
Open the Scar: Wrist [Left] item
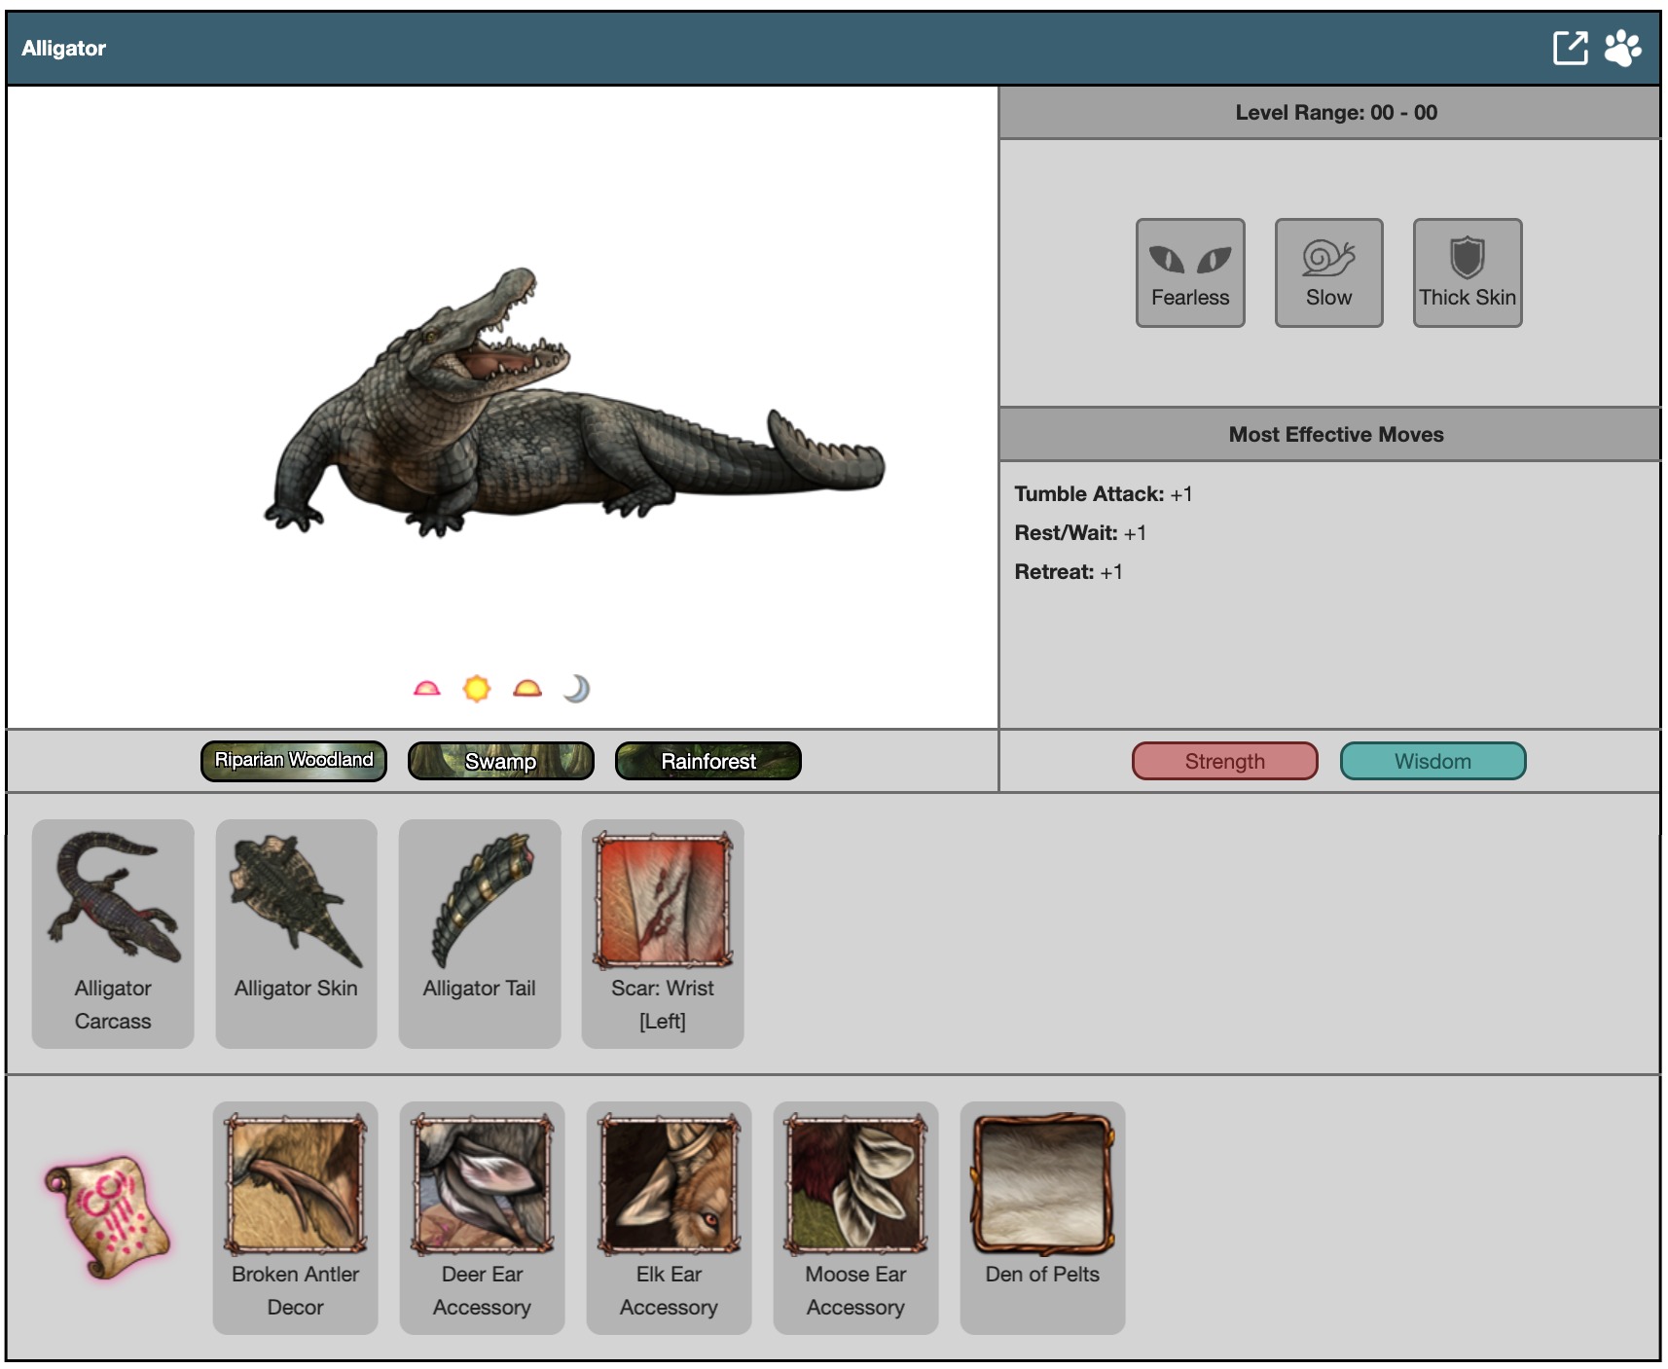click(662, 932)
